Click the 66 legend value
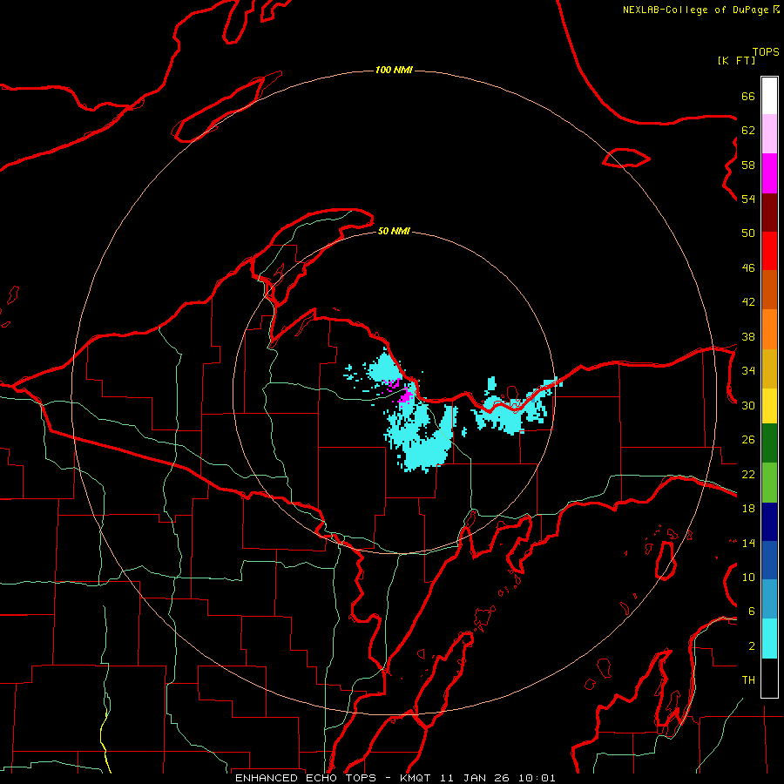The height and width of the screenshot is (784, 784). pyautogui.click(x=748, y=96)
